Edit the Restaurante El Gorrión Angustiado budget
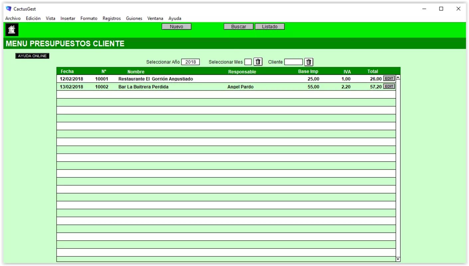 click(389, 78)
